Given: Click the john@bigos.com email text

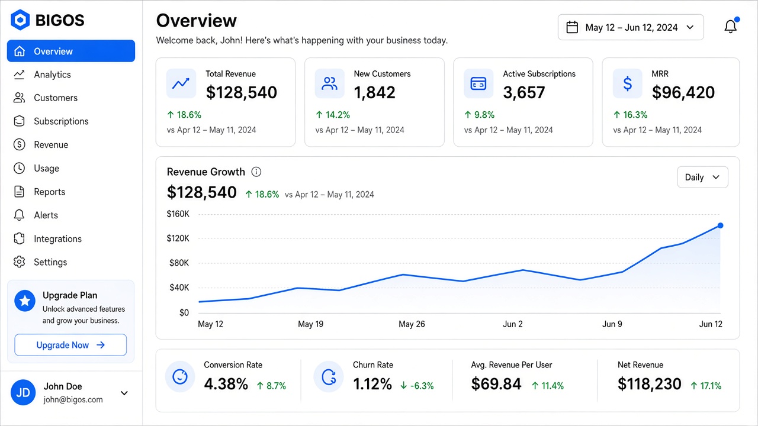Looking at the screenshot, I should click(73, 399).
